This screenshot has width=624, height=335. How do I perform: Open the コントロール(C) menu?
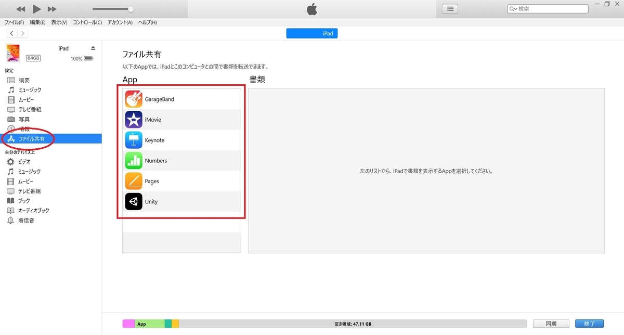87,22
